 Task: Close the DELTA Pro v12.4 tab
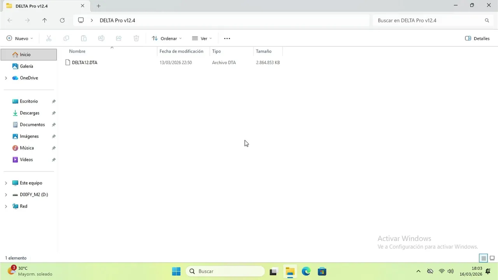click(82, 6)
